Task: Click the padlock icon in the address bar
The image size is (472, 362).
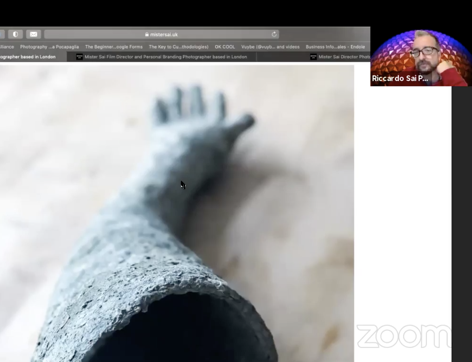Action: (x=147, y=34)
